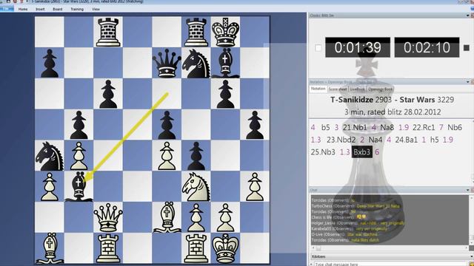Screen dimensions: 474x266
Task: Jump to move 21.Nb1 in notation
Action: coord(355,128)
